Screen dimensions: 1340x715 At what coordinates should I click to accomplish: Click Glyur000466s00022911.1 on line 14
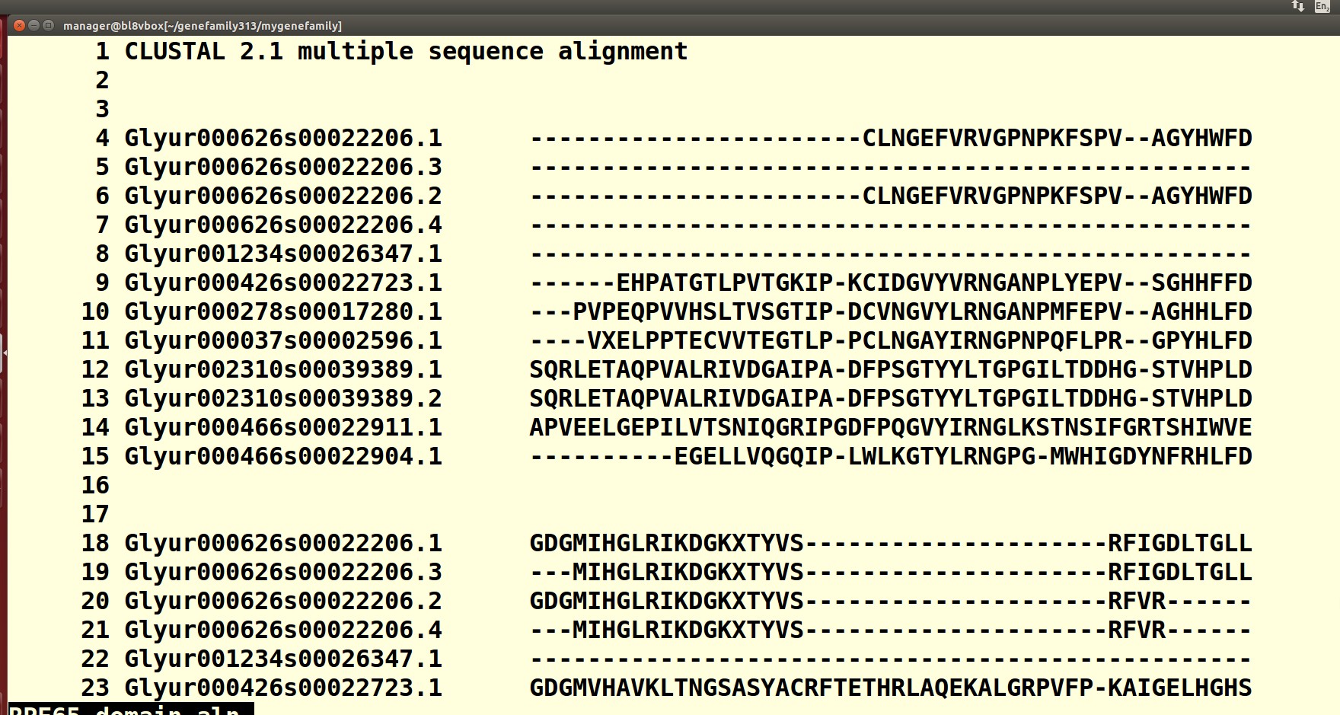point(283,428)
